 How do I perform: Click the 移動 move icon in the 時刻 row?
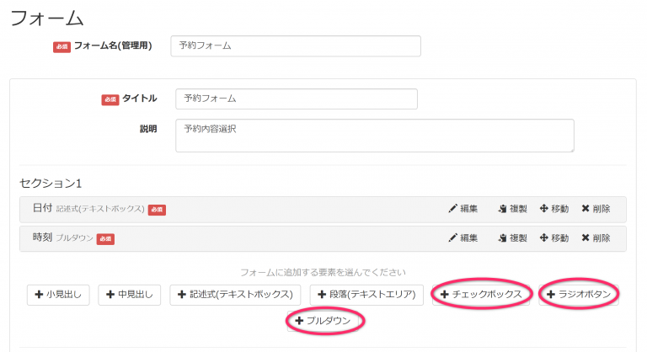tap(544, 237)
